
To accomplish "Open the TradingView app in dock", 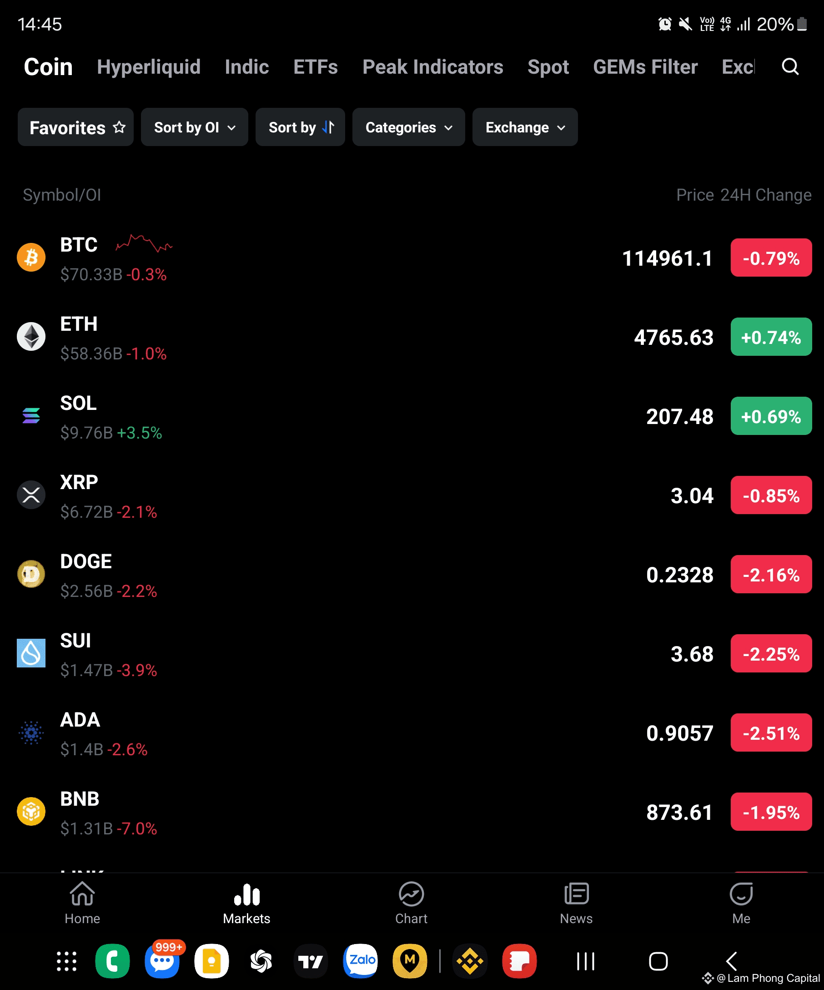I will (311, 961).
